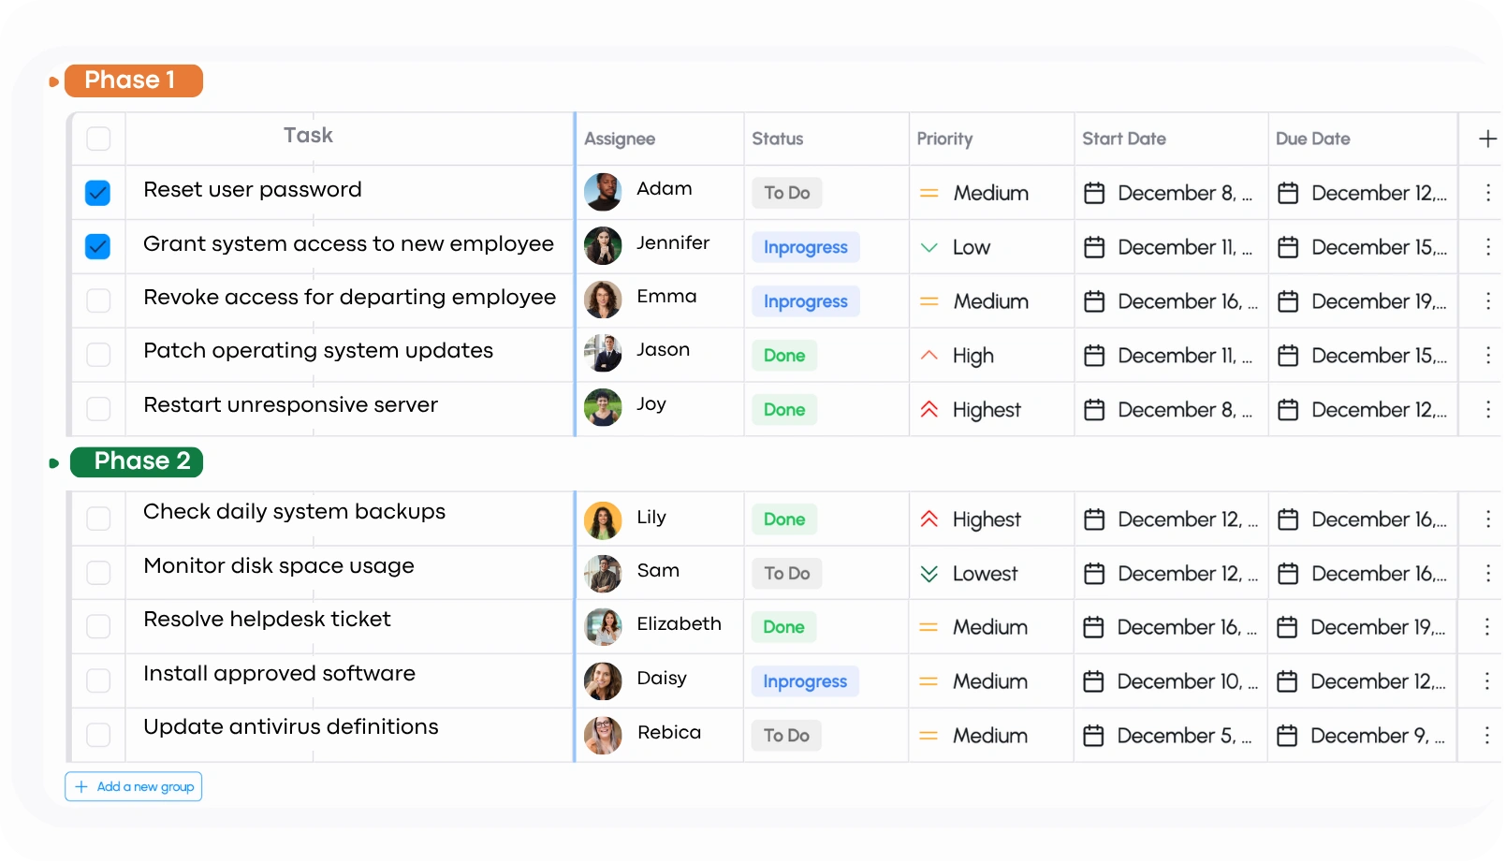The width and height of the screenshot is (1506, 863).
Task: Click calendar icon of Lily's task start date
Action: click(1094, 519)
